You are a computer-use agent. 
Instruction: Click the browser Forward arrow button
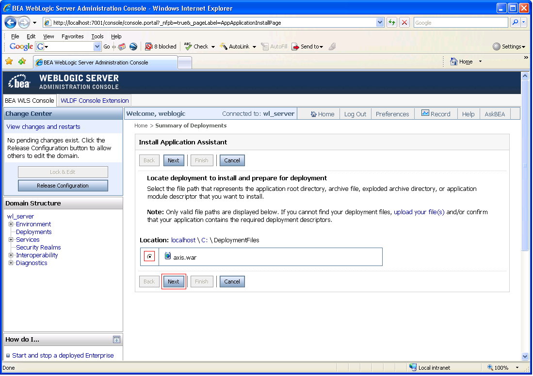click(x=24, y=23)
